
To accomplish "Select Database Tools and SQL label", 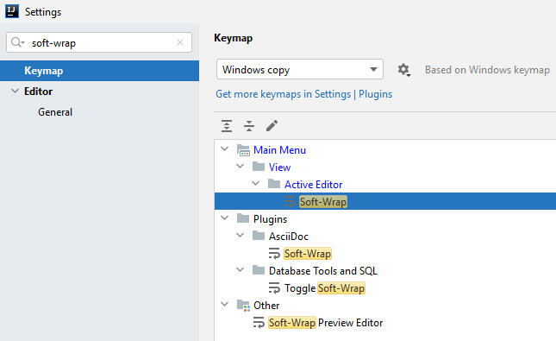I will [x=322, y=271].
